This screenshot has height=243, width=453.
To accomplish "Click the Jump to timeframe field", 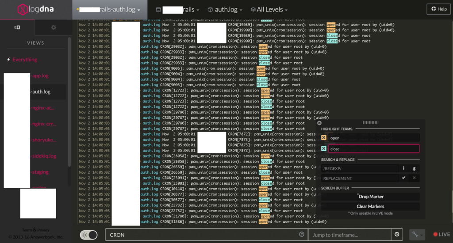I will (x=349, y=235).
